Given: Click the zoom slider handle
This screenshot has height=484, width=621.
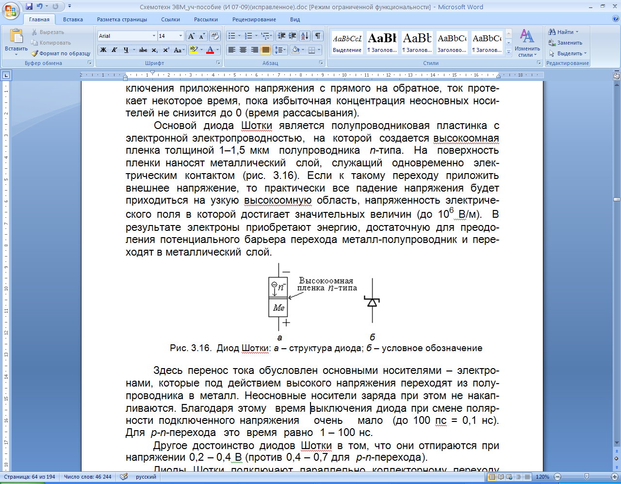Looking at the screenshot, I should point(587,477).
